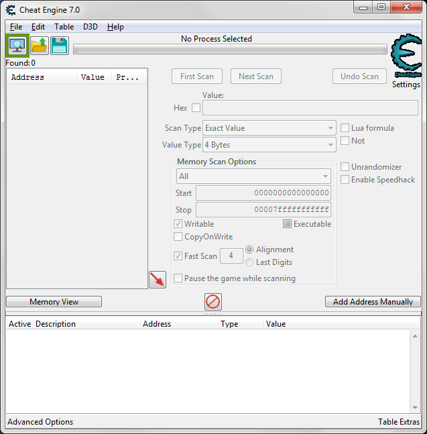This screenshot has width=427, height=434.
Task: Click address table scrollbar down arrow
Action: (x=415, y=407)
